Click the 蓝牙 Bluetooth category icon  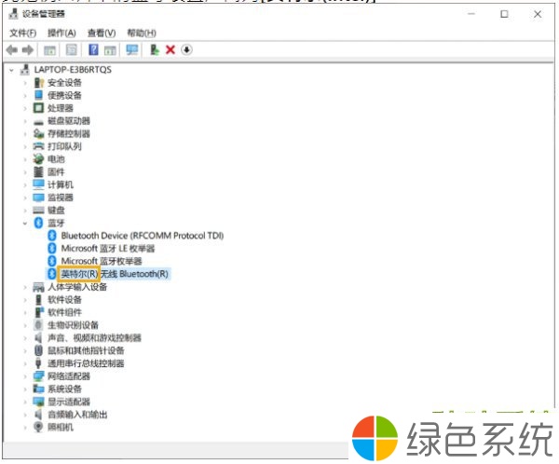pos(38,223)
